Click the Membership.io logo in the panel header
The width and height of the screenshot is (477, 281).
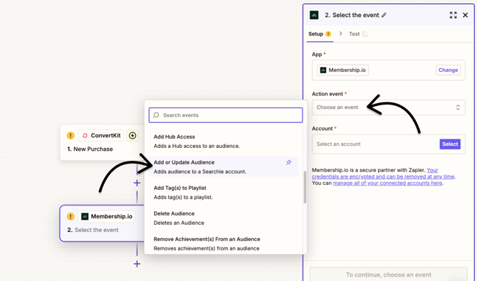click(x=314, y=15)
